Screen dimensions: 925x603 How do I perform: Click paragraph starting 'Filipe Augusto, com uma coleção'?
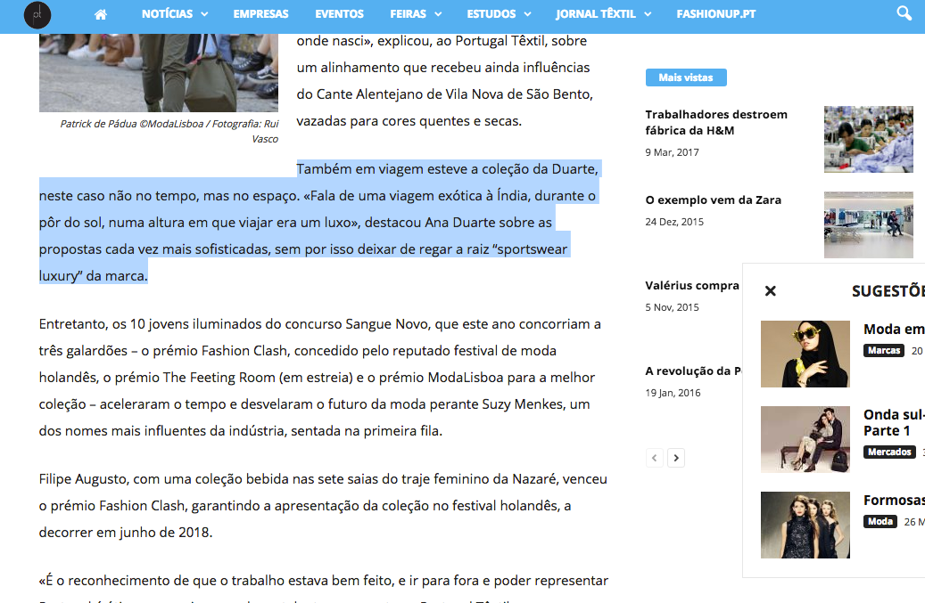(323, 505)
